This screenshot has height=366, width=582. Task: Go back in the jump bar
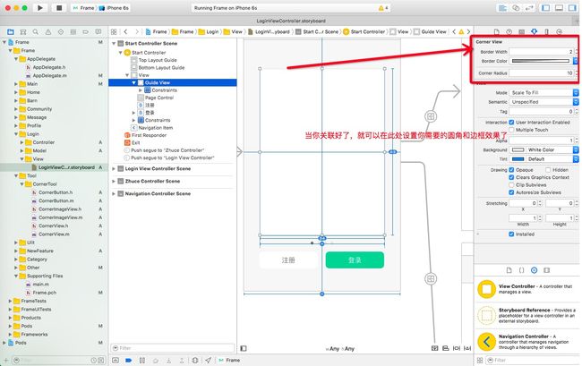126,32
